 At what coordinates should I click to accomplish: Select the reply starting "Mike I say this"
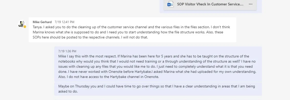(158, 64)
